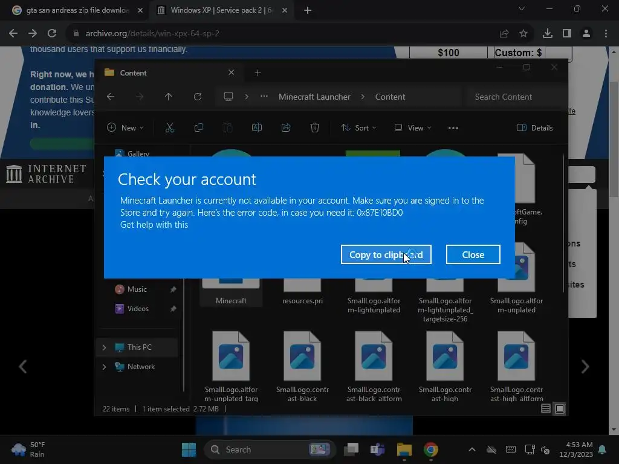The width and height of the screenshot is (619, 464).
Task: Open File Explorer from the taskbar
Action: [404, 449]
